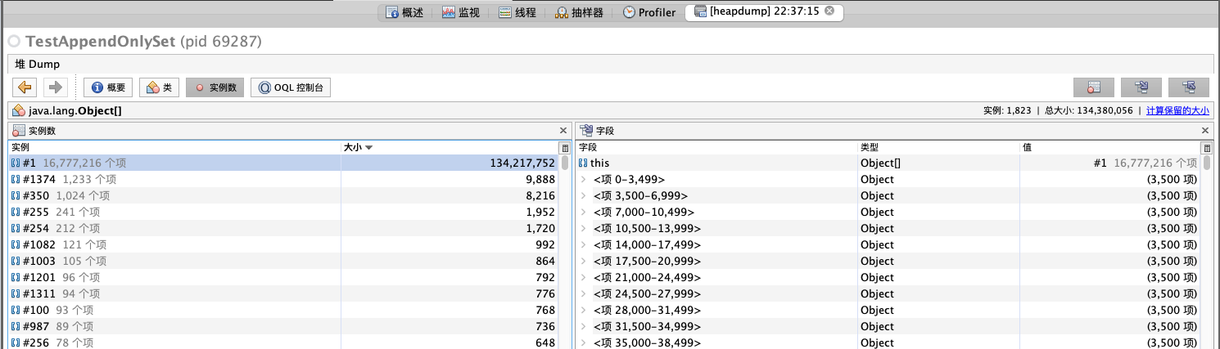The height and width of the screenshot is (349, 1220).
Task: Expand the <项 3,500-6,999> node
Action: click(x=584, y=195)
